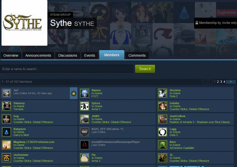
Task: Click the 'STEAM GROUP' label
Action: click(x=60, y=15)
